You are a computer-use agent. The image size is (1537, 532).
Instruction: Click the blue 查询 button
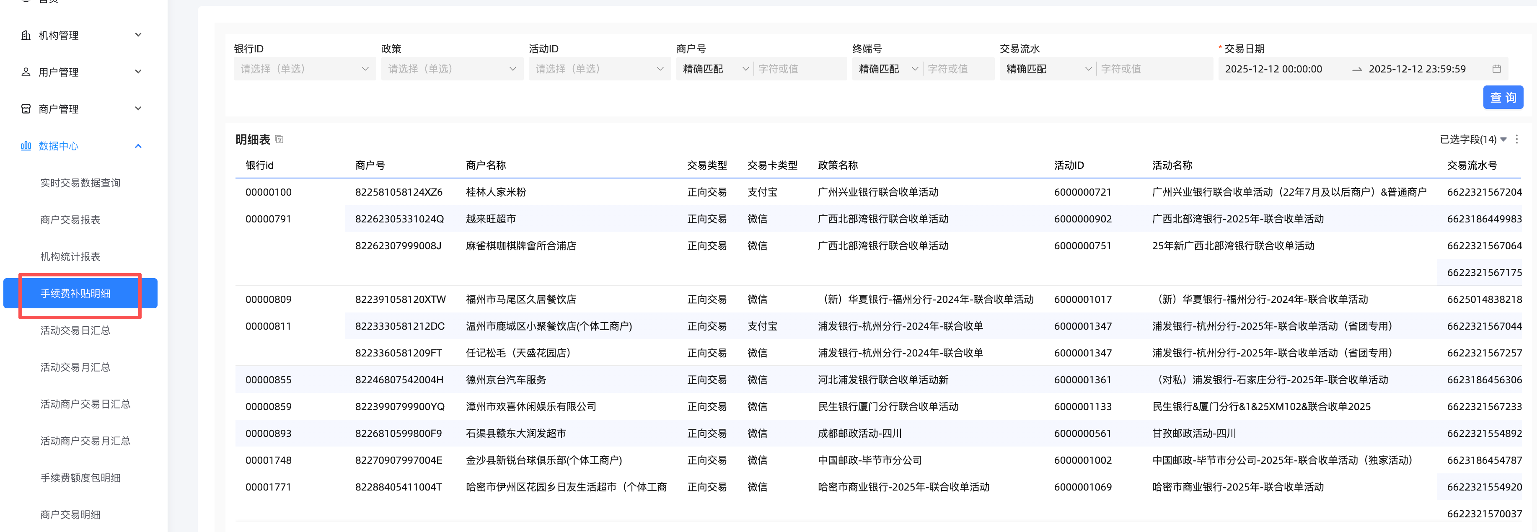pos(1502,98)
